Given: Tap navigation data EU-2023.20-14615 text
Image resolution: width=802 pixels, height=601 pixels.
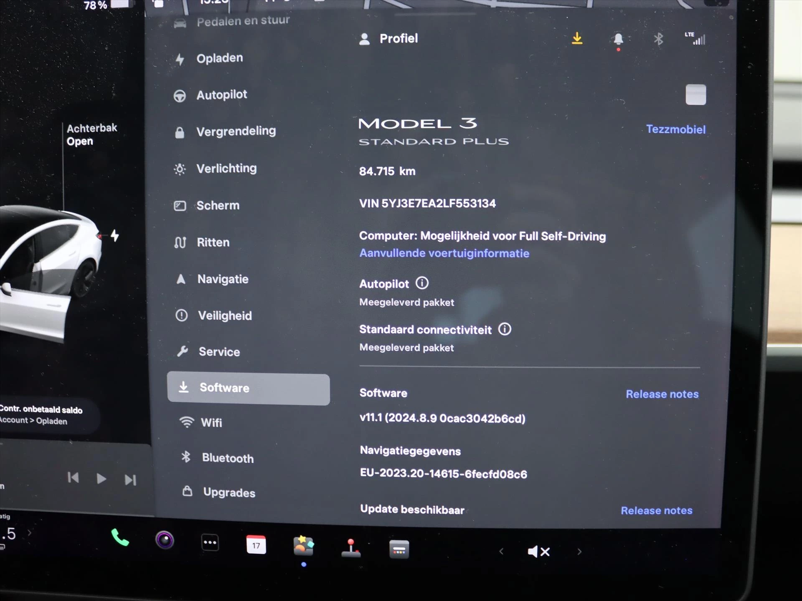Looking at the screenshot, I should click(444, 473).
